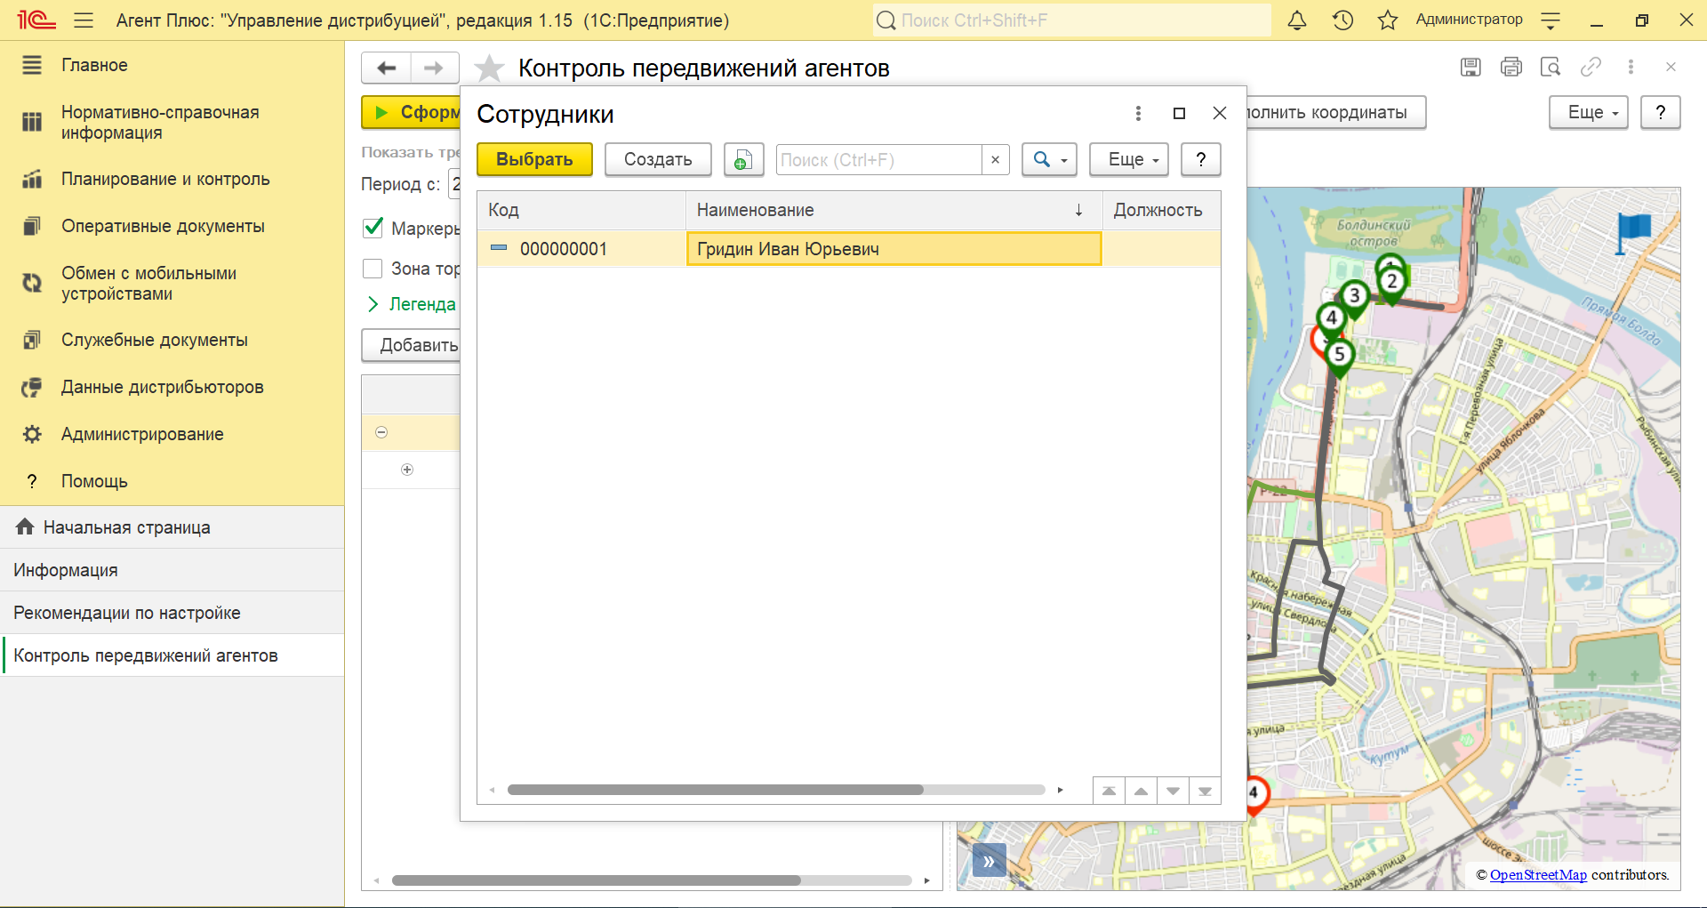Click the Выбрать button

point(534,159)
